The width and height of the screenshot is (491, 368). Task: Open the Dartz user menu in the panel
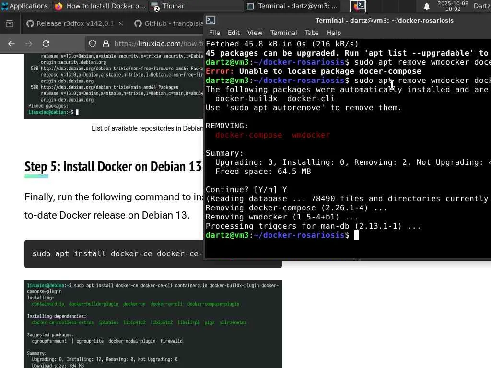482,6
